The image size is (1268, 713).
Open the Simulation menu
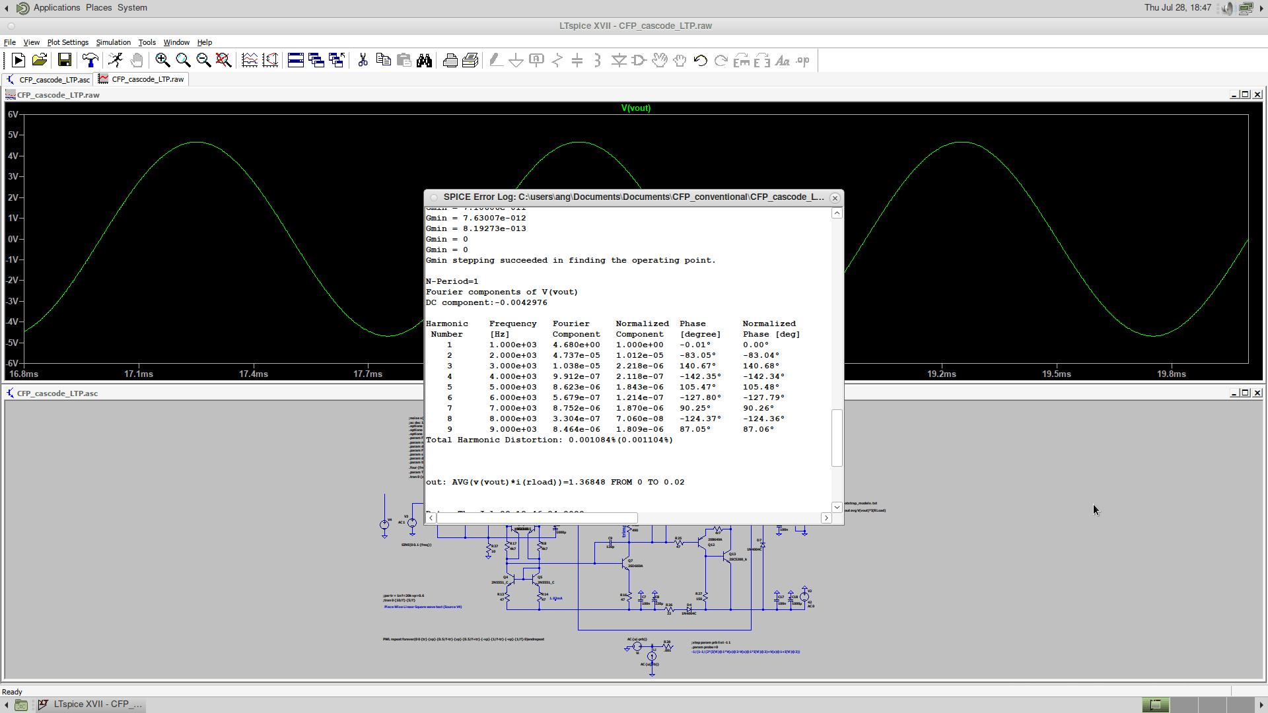(114, 42)
